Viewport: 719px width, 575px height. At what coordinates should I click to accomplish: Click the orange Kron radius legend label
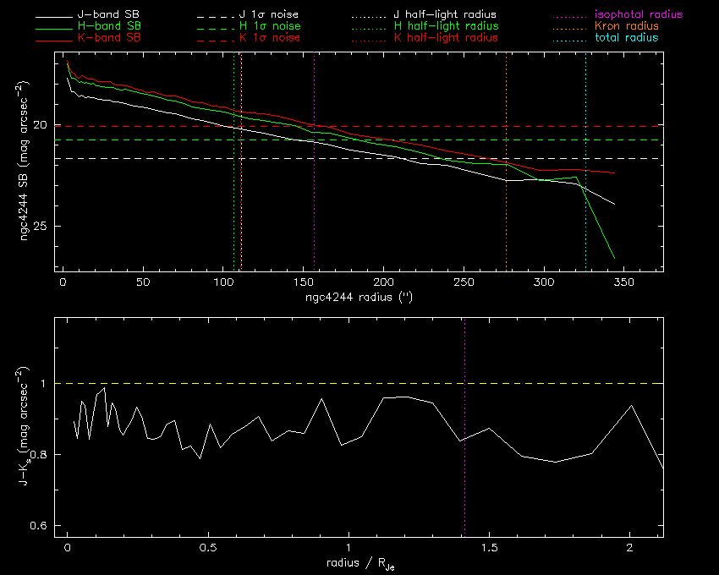coord(625,26)
